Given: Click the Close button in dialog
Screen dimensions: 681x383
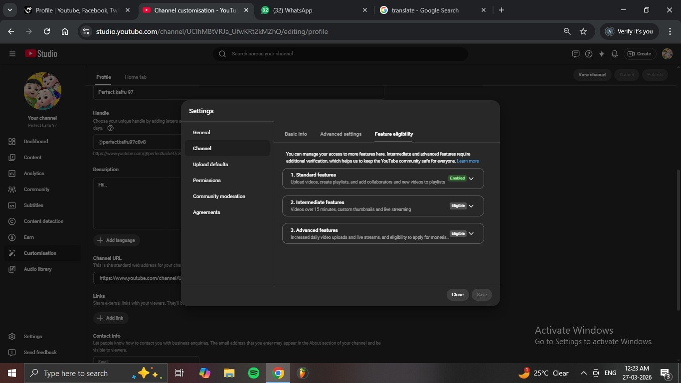Looking at the screenshot, I should pyautogui.click(x=457, y=295).
